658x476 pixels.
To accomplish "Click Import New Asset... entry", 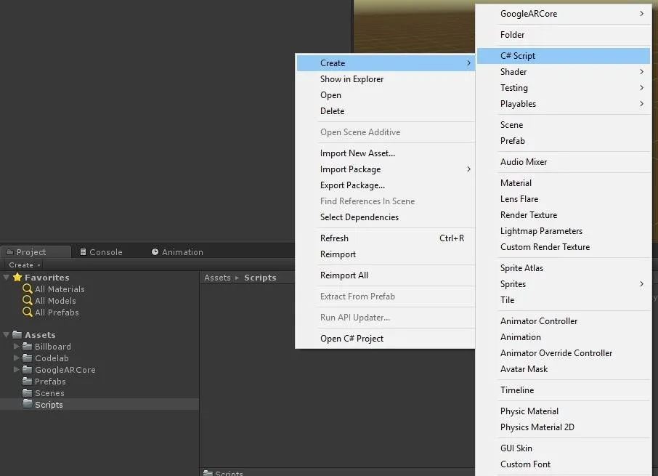I will 386,153.
